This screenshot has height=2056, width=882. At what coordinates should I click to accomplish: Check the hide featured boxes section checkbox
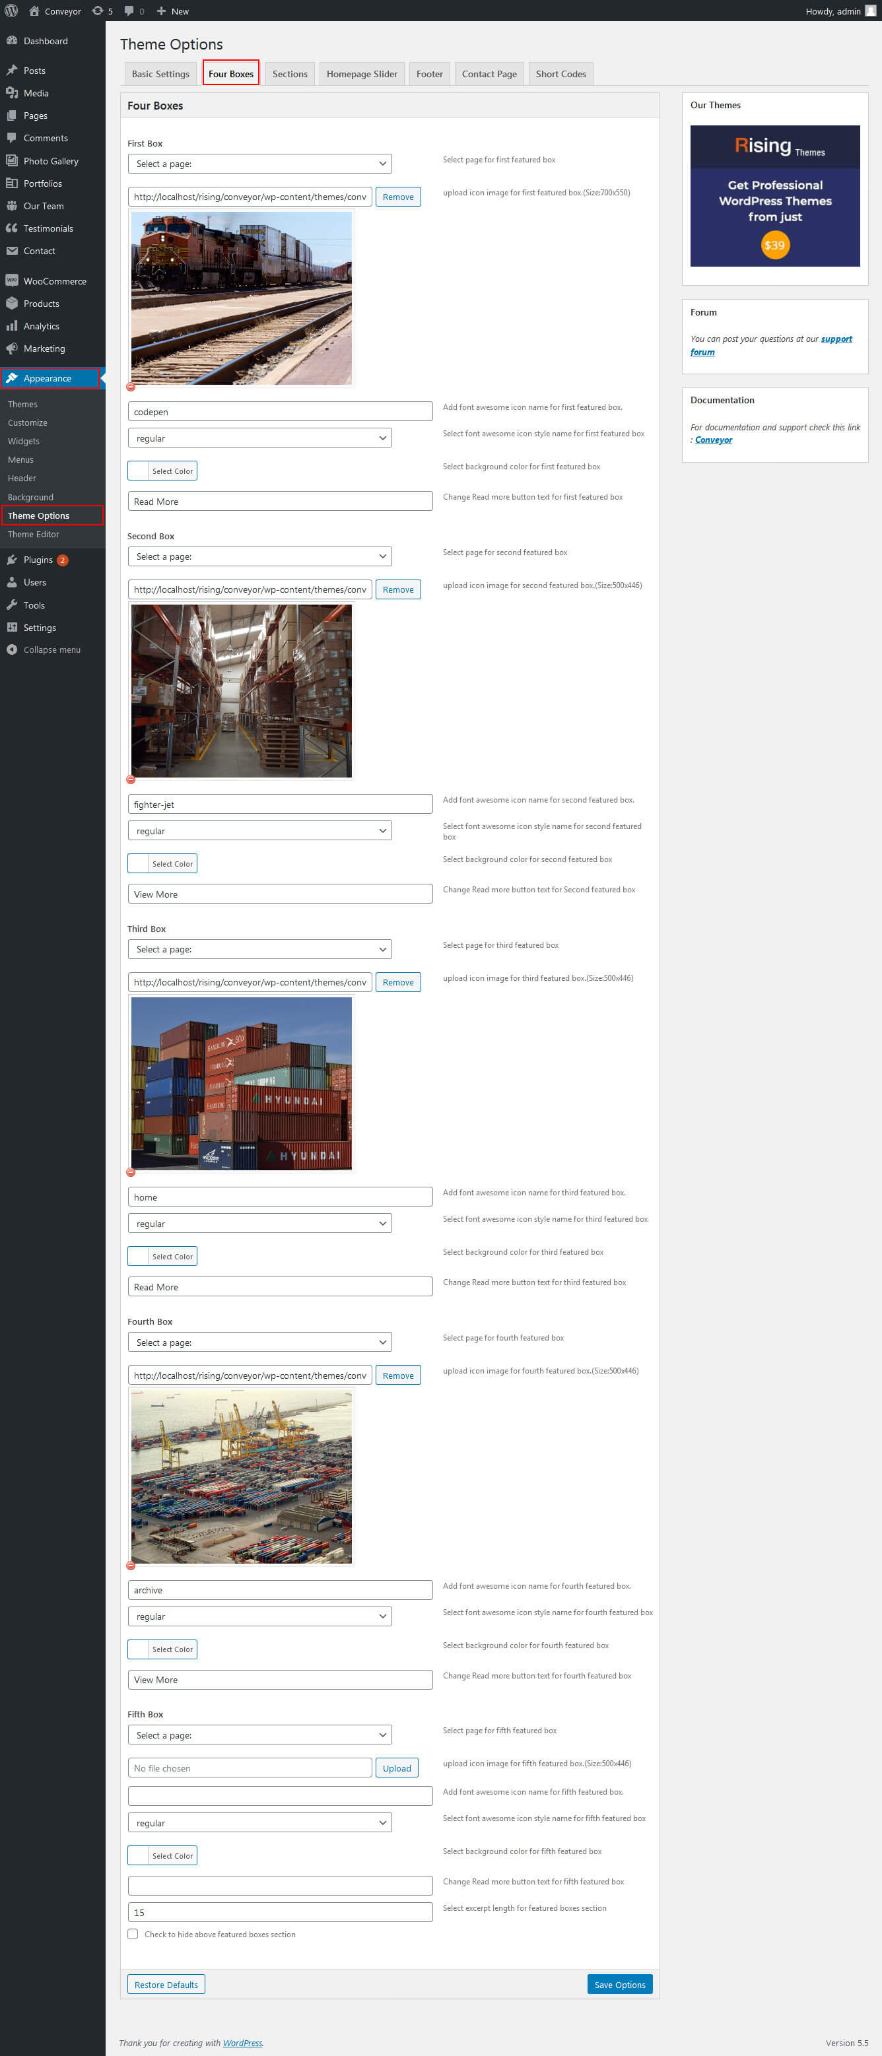click(x=133, y=1934)
